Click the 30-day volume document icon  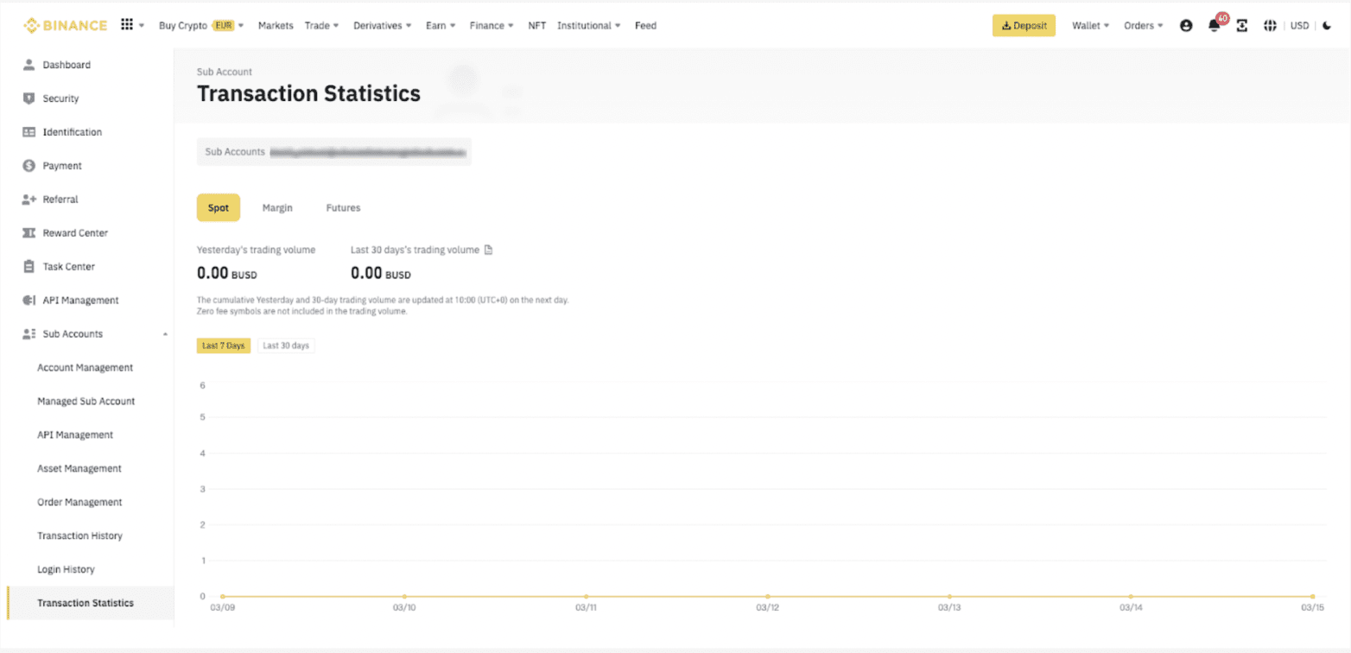[x=488, y=250]
